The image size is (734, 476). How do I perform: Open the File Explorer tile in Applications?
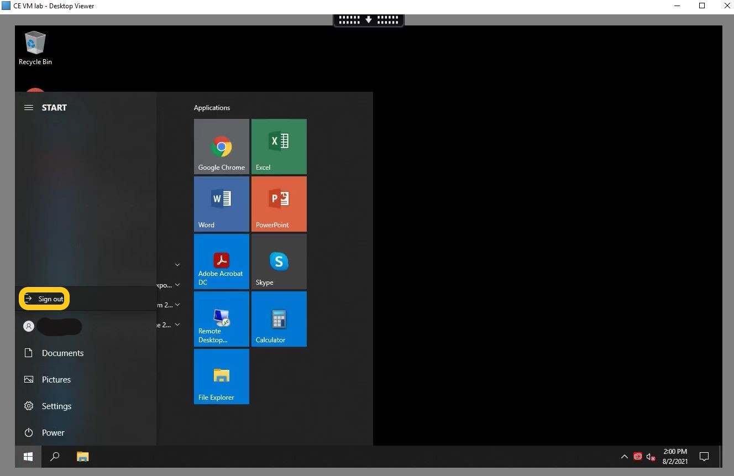[x=221, y=376]
